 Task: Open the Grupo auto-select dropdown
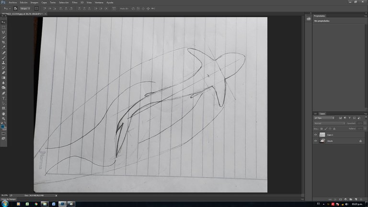tap(25, 9)
